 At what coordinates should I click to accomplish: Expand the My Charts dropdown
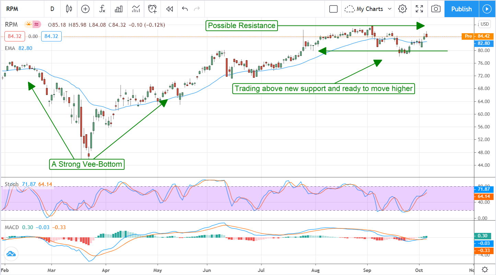367,9
